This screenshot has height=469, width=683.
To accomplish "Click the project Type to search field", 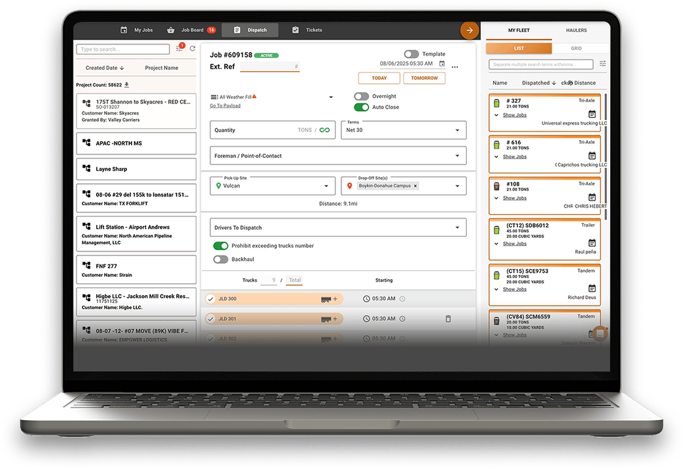I will (x=123, y=49).
